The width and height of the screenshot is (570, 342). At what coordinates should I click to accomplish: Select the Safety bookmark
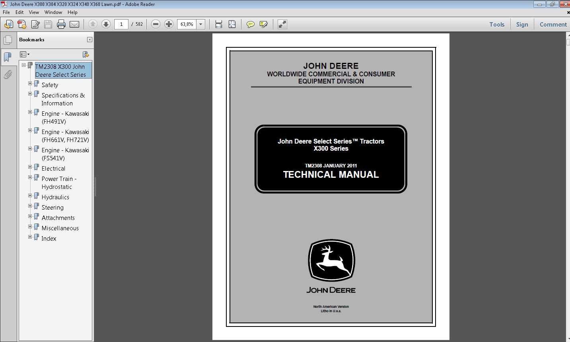pyautogui.click(x=50, y=85)
